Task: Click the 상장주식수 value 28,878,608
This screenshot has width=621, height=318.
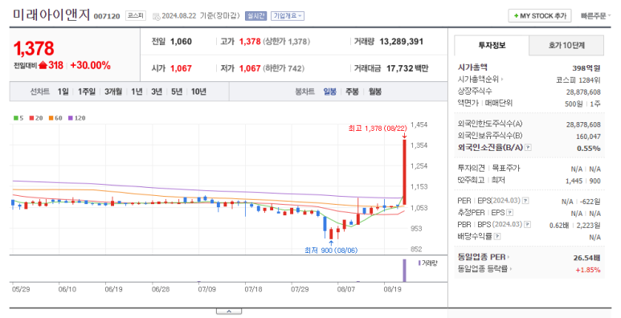Action: [x=583, y=92]
